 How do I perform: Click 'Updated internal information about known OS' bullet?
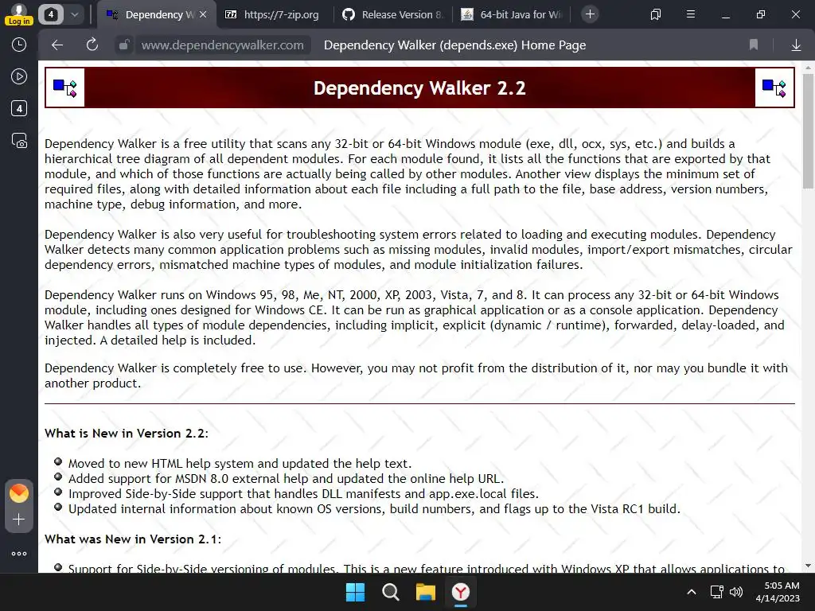click(x=374, y=508)
